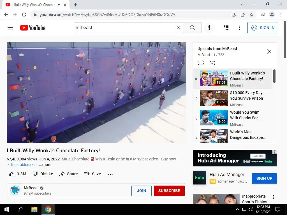Open File Explorer from the taskbar
Image resolution: width=287 pixels, height=215 pixels.
[34, 209]
